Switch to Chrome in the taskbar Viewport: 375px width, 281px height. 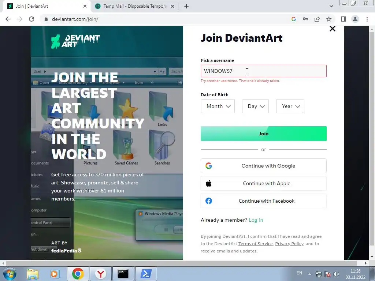(78, 274)
